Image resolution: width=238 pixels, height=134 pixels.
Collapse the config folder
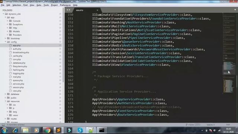coord(6,42)
